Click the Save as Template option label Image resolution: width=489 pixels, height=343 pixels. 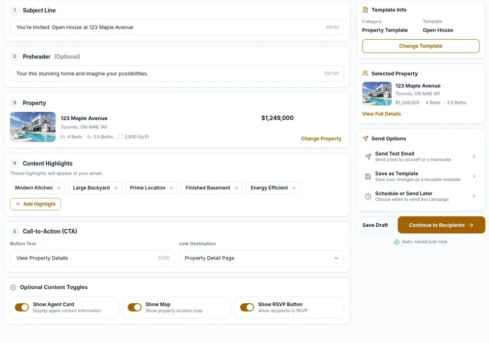coord(397,174)
